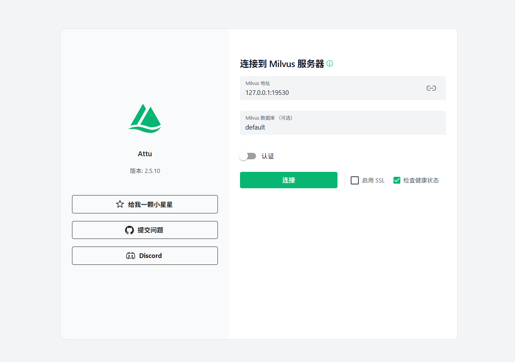Click the Discord controller icon
Image resolution: width=515 pixels, height=362 pixels.
(x=131, y=256)
